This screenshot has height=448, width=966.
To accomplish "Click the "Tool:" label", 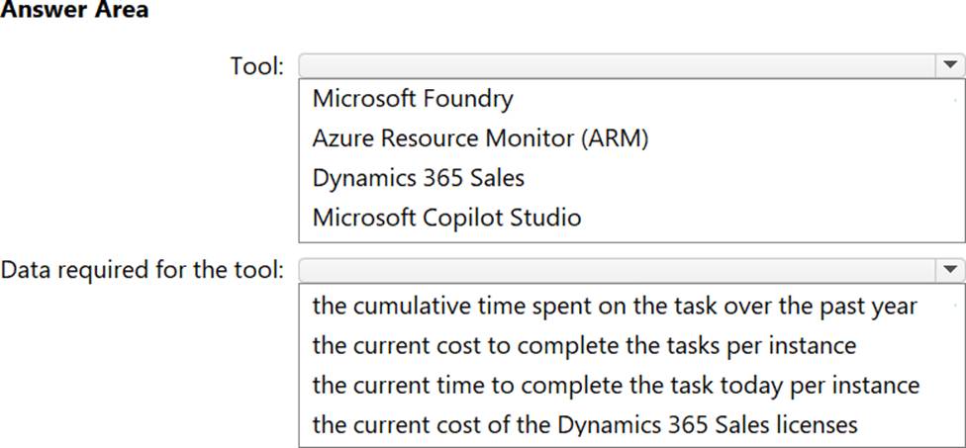I will pyautogui.click(x=257, y=66).
